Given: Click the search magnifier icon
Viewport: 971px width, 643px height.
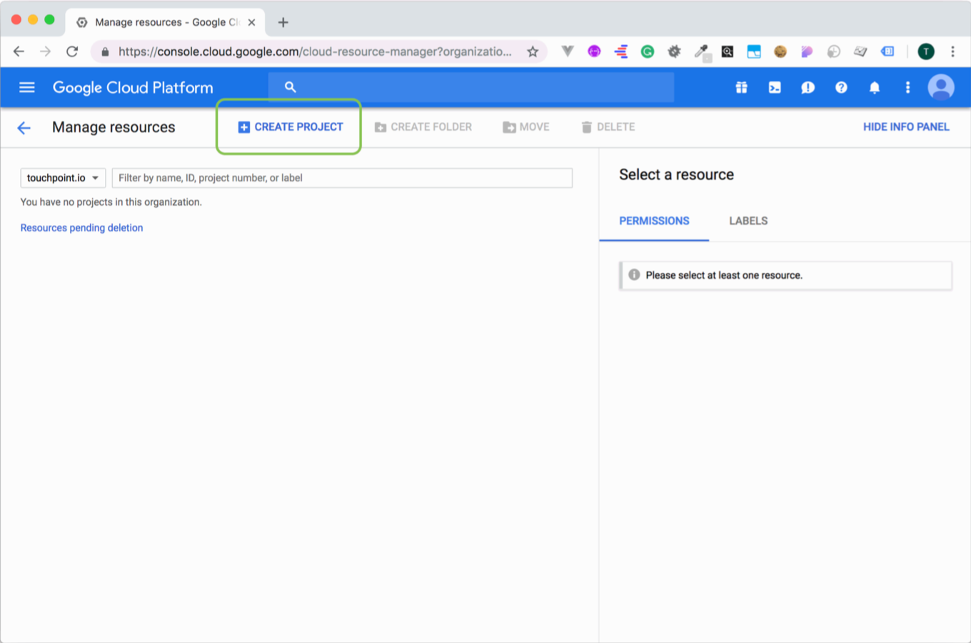Looking at the screenshot, I should tap(290, 87).
